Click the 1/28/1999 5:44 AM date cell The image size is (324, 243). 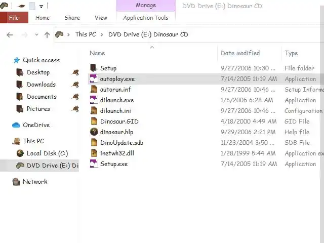coord(248,153)
